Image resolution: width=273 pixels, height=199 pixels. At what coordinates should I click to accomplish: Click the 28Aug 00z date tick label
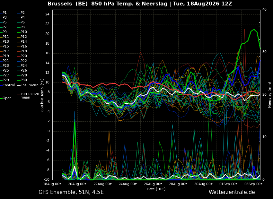coord(178,184)
